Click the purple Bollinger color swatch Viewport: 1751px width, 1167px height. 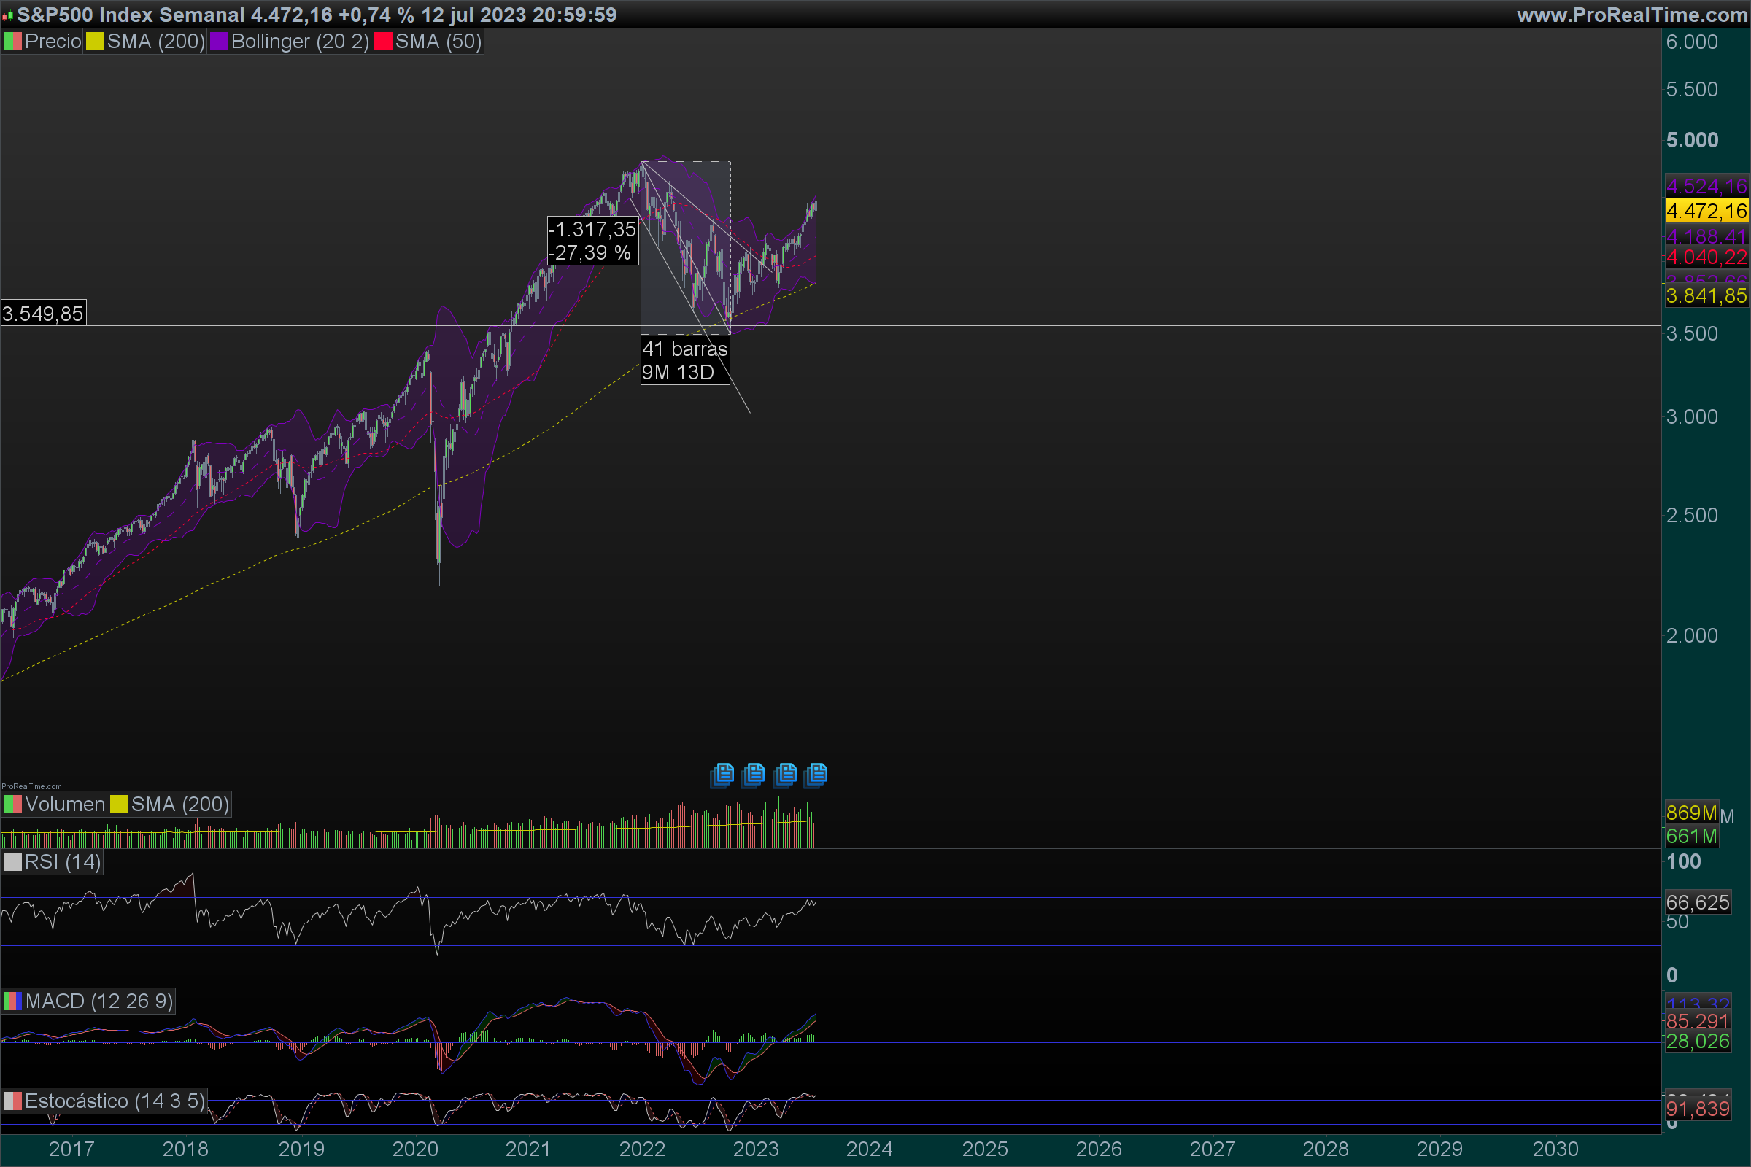click(219, 42)
